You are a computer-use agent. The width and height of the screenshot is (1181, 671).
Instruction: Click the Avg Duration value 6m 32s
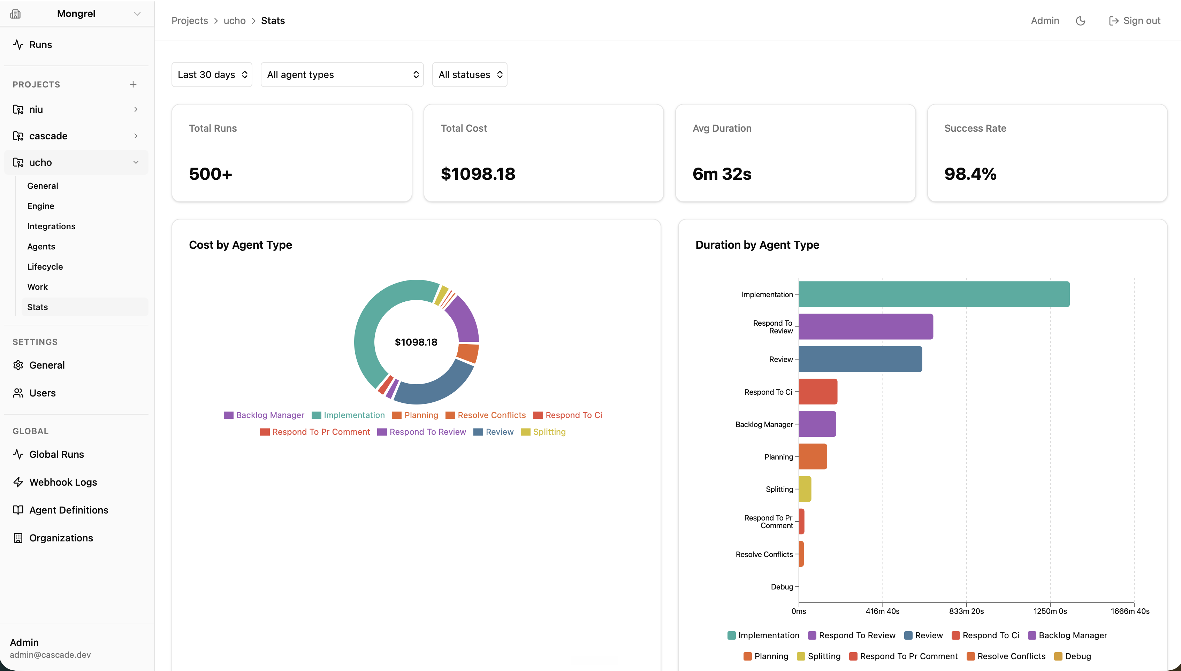click(x=722, y=174)
